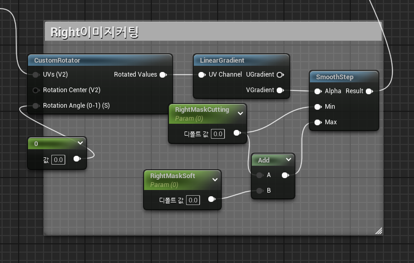Viewport: 414px width, 263px height.
Task: Select the RightMaskSoft parameter node title
Action: point(173,176)
